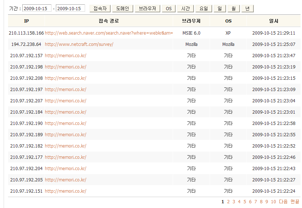Select the 브라우저 filter button
Viewport: 302px width, 208px height.
pos(147,8)
